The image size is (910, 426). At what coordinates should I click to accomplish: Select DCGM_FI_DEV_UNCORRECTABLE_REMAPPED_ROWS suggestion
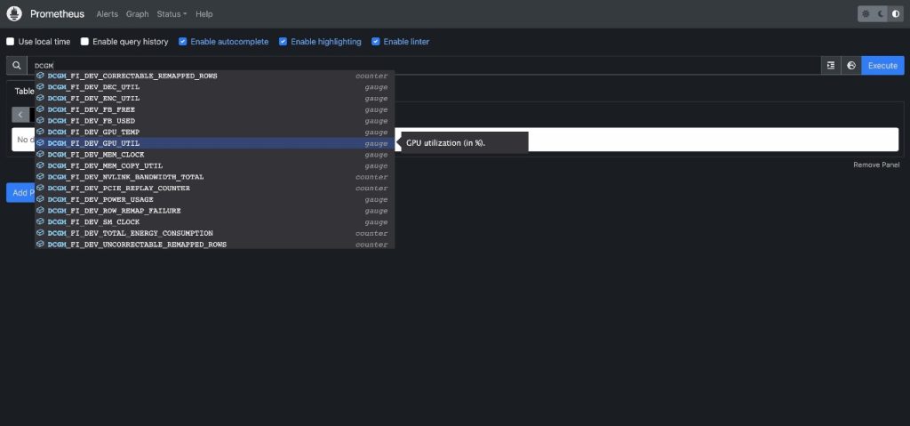215,244
